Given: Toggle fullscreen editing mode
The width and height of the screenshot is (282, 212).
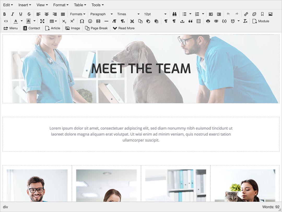Looking at the screenshot, I should [x=42, y=21].
